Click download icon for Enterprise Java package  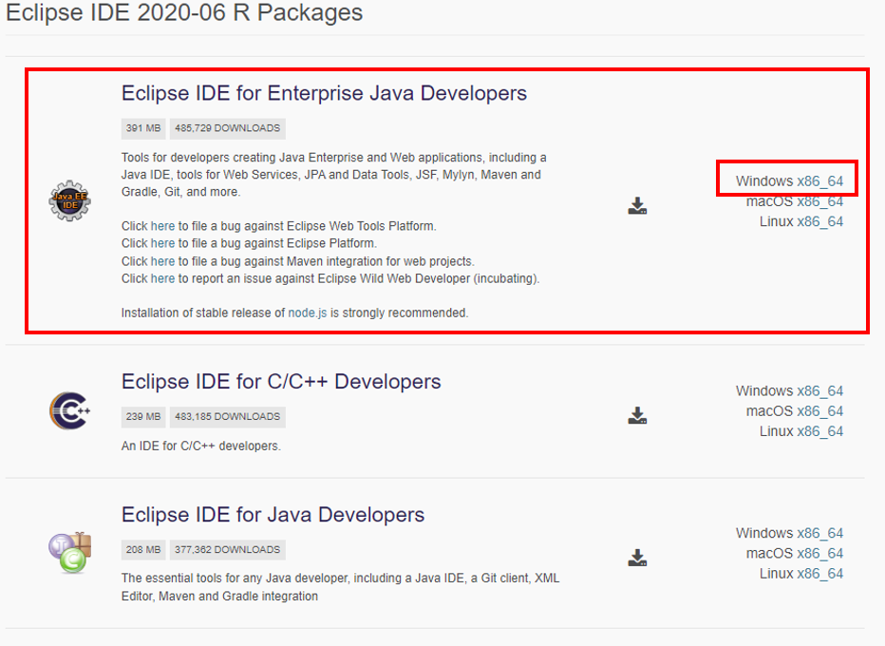click(637, 205)
